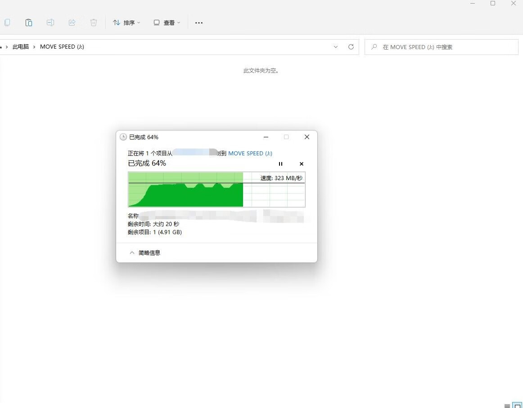523x408 pixels.
Task: Cancel the file copy operation
Action: click(x=302, y=164)
